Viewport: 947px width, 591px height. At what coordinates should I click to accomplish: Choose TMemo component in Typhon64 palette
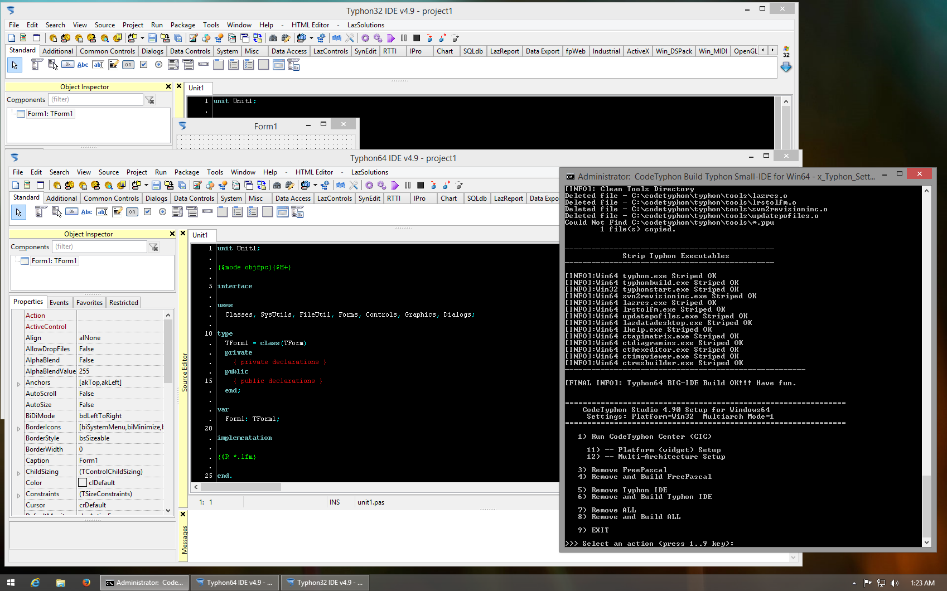(x=117, y=212)
